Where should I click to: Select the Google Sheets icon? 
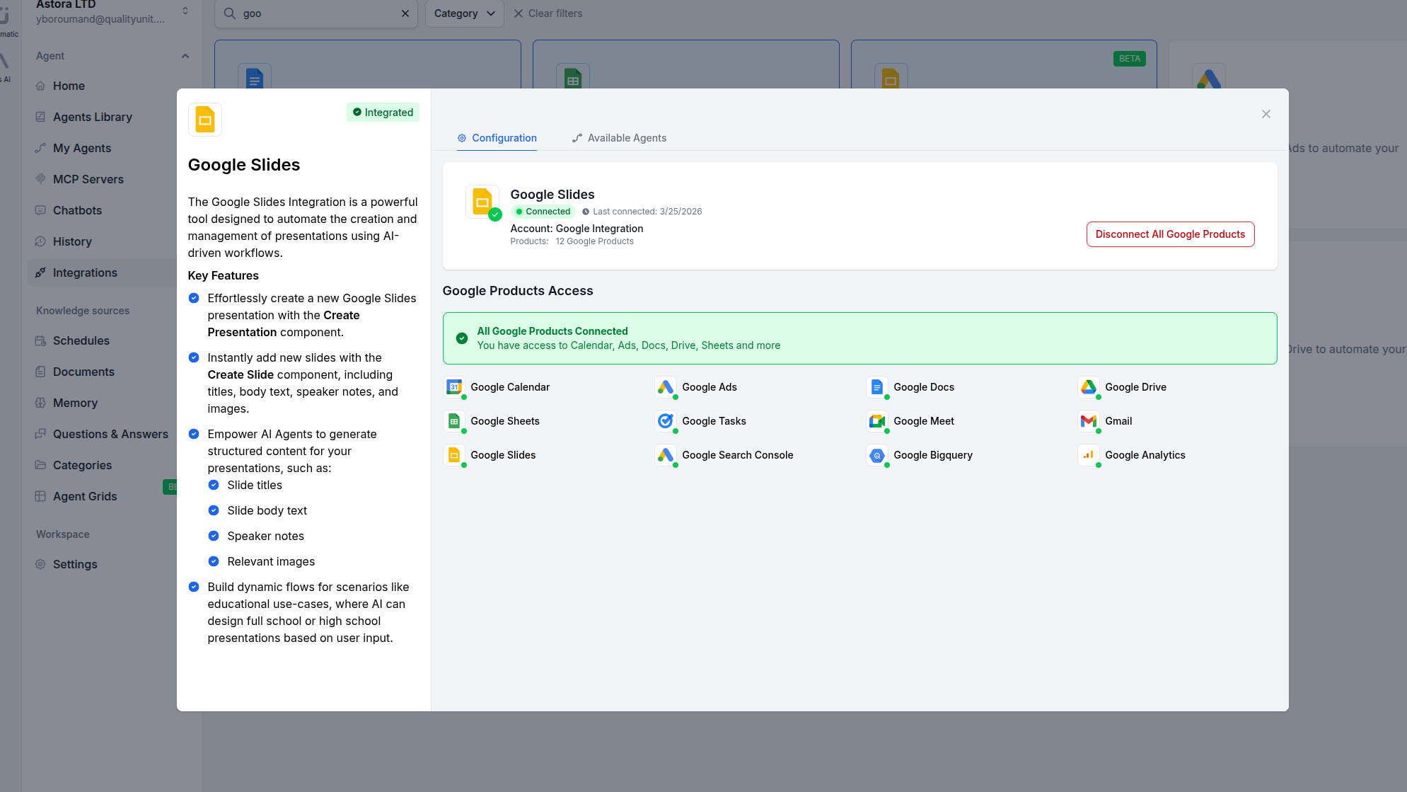[455, 421]
